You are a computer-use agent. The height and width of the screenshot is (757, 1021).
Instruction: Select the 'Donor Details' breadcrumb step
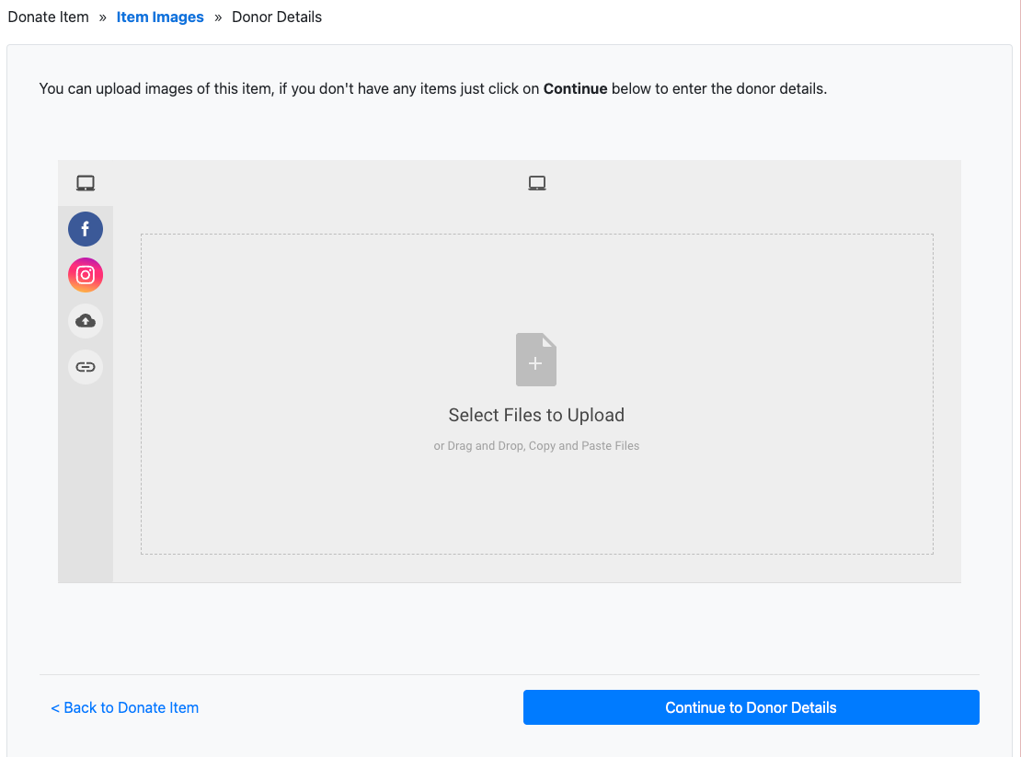pos(277,17)
